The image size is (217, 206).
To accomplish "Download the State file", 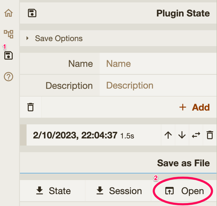I will pyautogui.click(x=53, y=191).
